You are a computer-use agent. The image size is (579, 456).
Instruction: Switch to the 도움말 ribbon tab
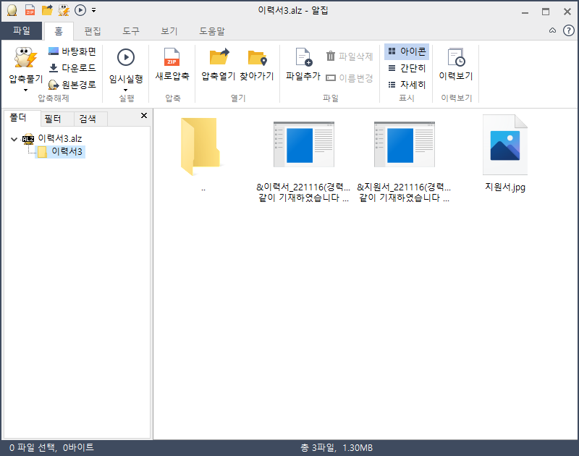point(212,31)
